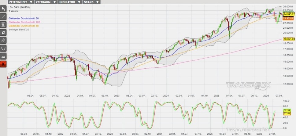The image size is (296, 136).
Task: Click the Bollinger Band: 20 legend label
Action: [x=19, y=30]
